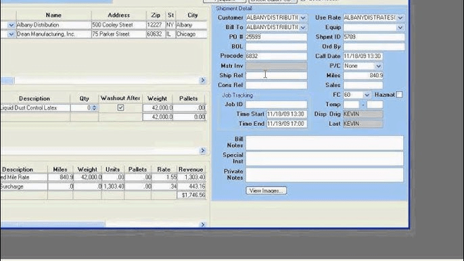Select the Rate cell showing 1.55
The height and width of the screenshot is (261, 464).
click(x=164, y=177)
